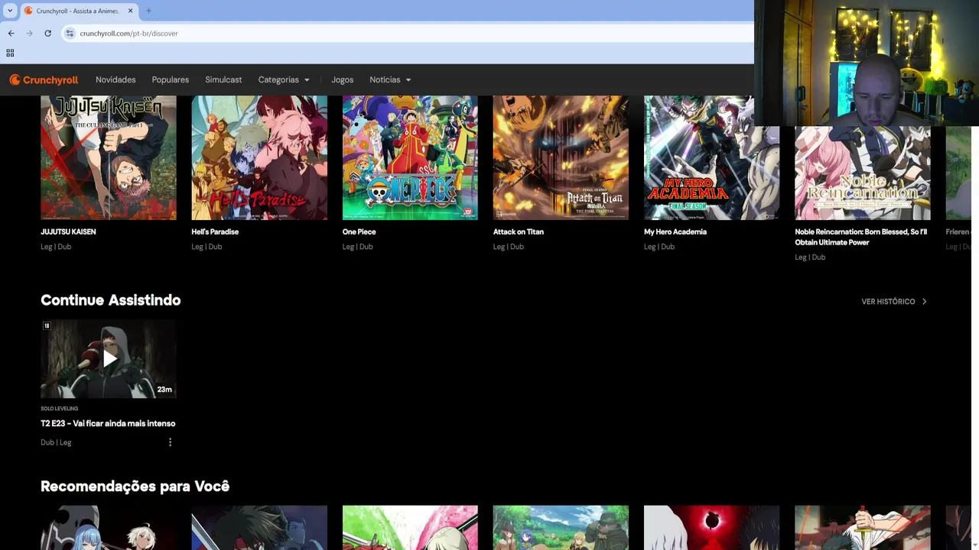Viewport: 979px width, 550px height.
Task: Open the Populares menu item
Action: click(x=170, y=79)
